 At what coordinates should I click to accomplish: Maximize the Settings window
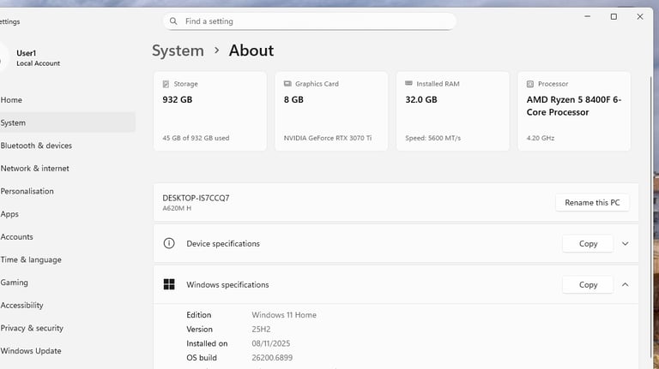(614, 16)
